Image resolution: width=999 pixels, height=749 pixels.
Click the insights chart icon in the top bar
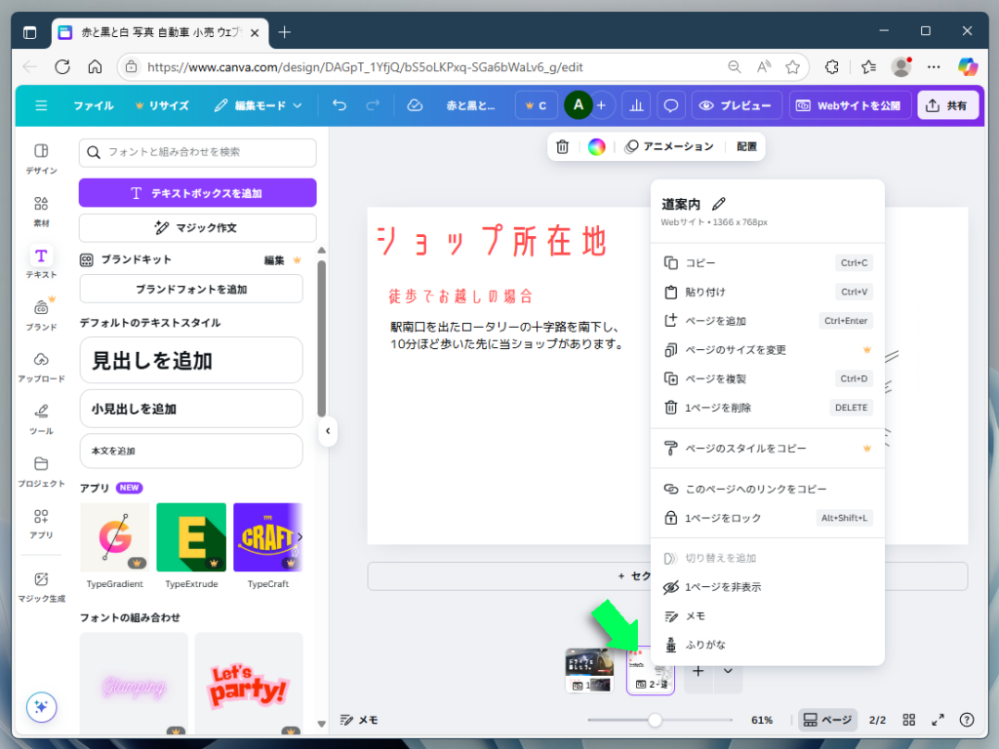636,105
